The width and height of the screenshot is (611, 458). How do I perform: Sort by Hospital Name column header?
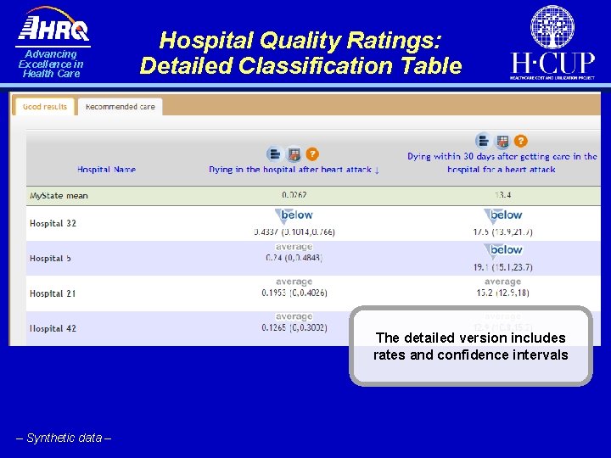(106, 170)
